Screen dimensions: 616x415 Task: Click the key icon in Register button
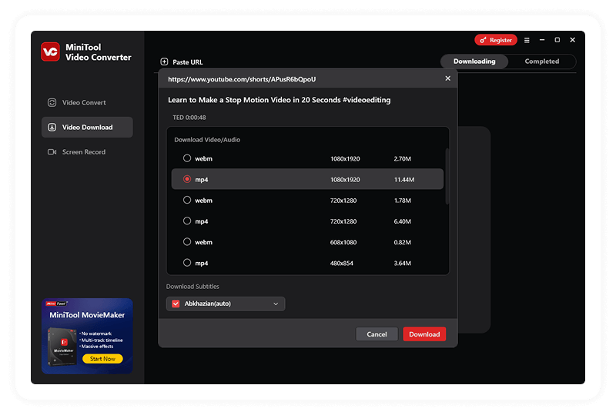pos(483,40)
